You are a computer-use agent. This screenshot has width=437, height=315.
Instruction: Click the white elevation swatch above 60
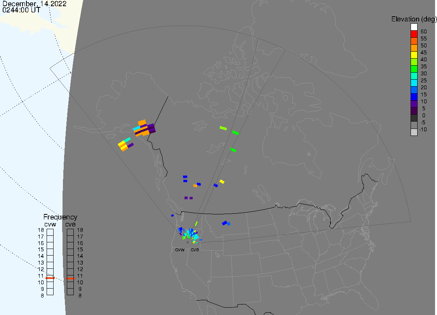[x=414, y=27]
